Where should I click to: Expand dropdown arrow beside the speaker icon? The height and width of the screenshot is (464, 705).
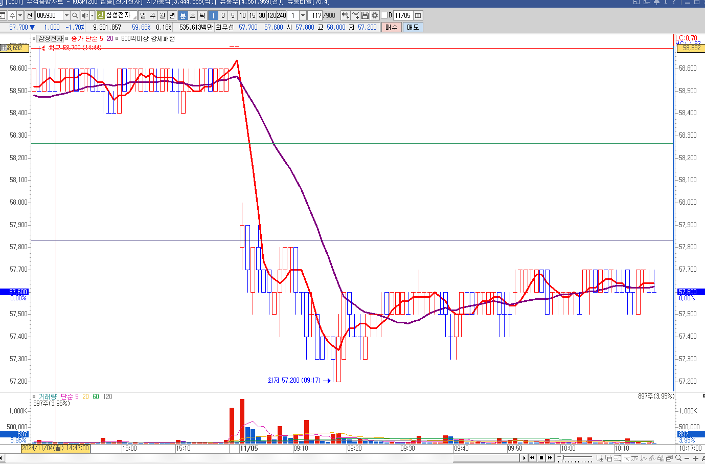[x=92, y=15]
